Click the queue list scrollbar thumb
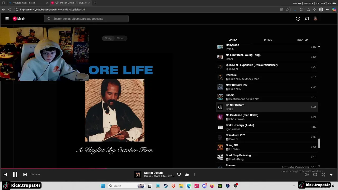 [x=319, y=144]
